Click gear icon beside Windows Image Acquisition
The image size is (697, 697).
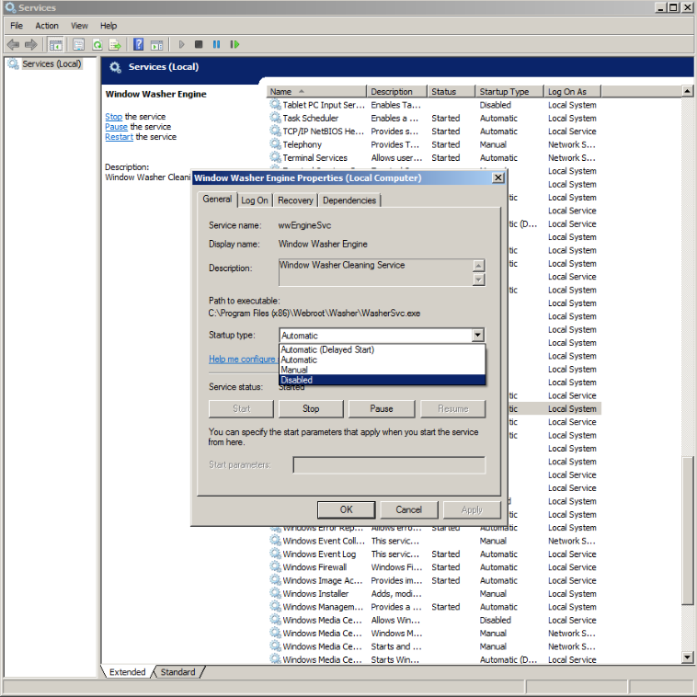(x=275, y=580)
